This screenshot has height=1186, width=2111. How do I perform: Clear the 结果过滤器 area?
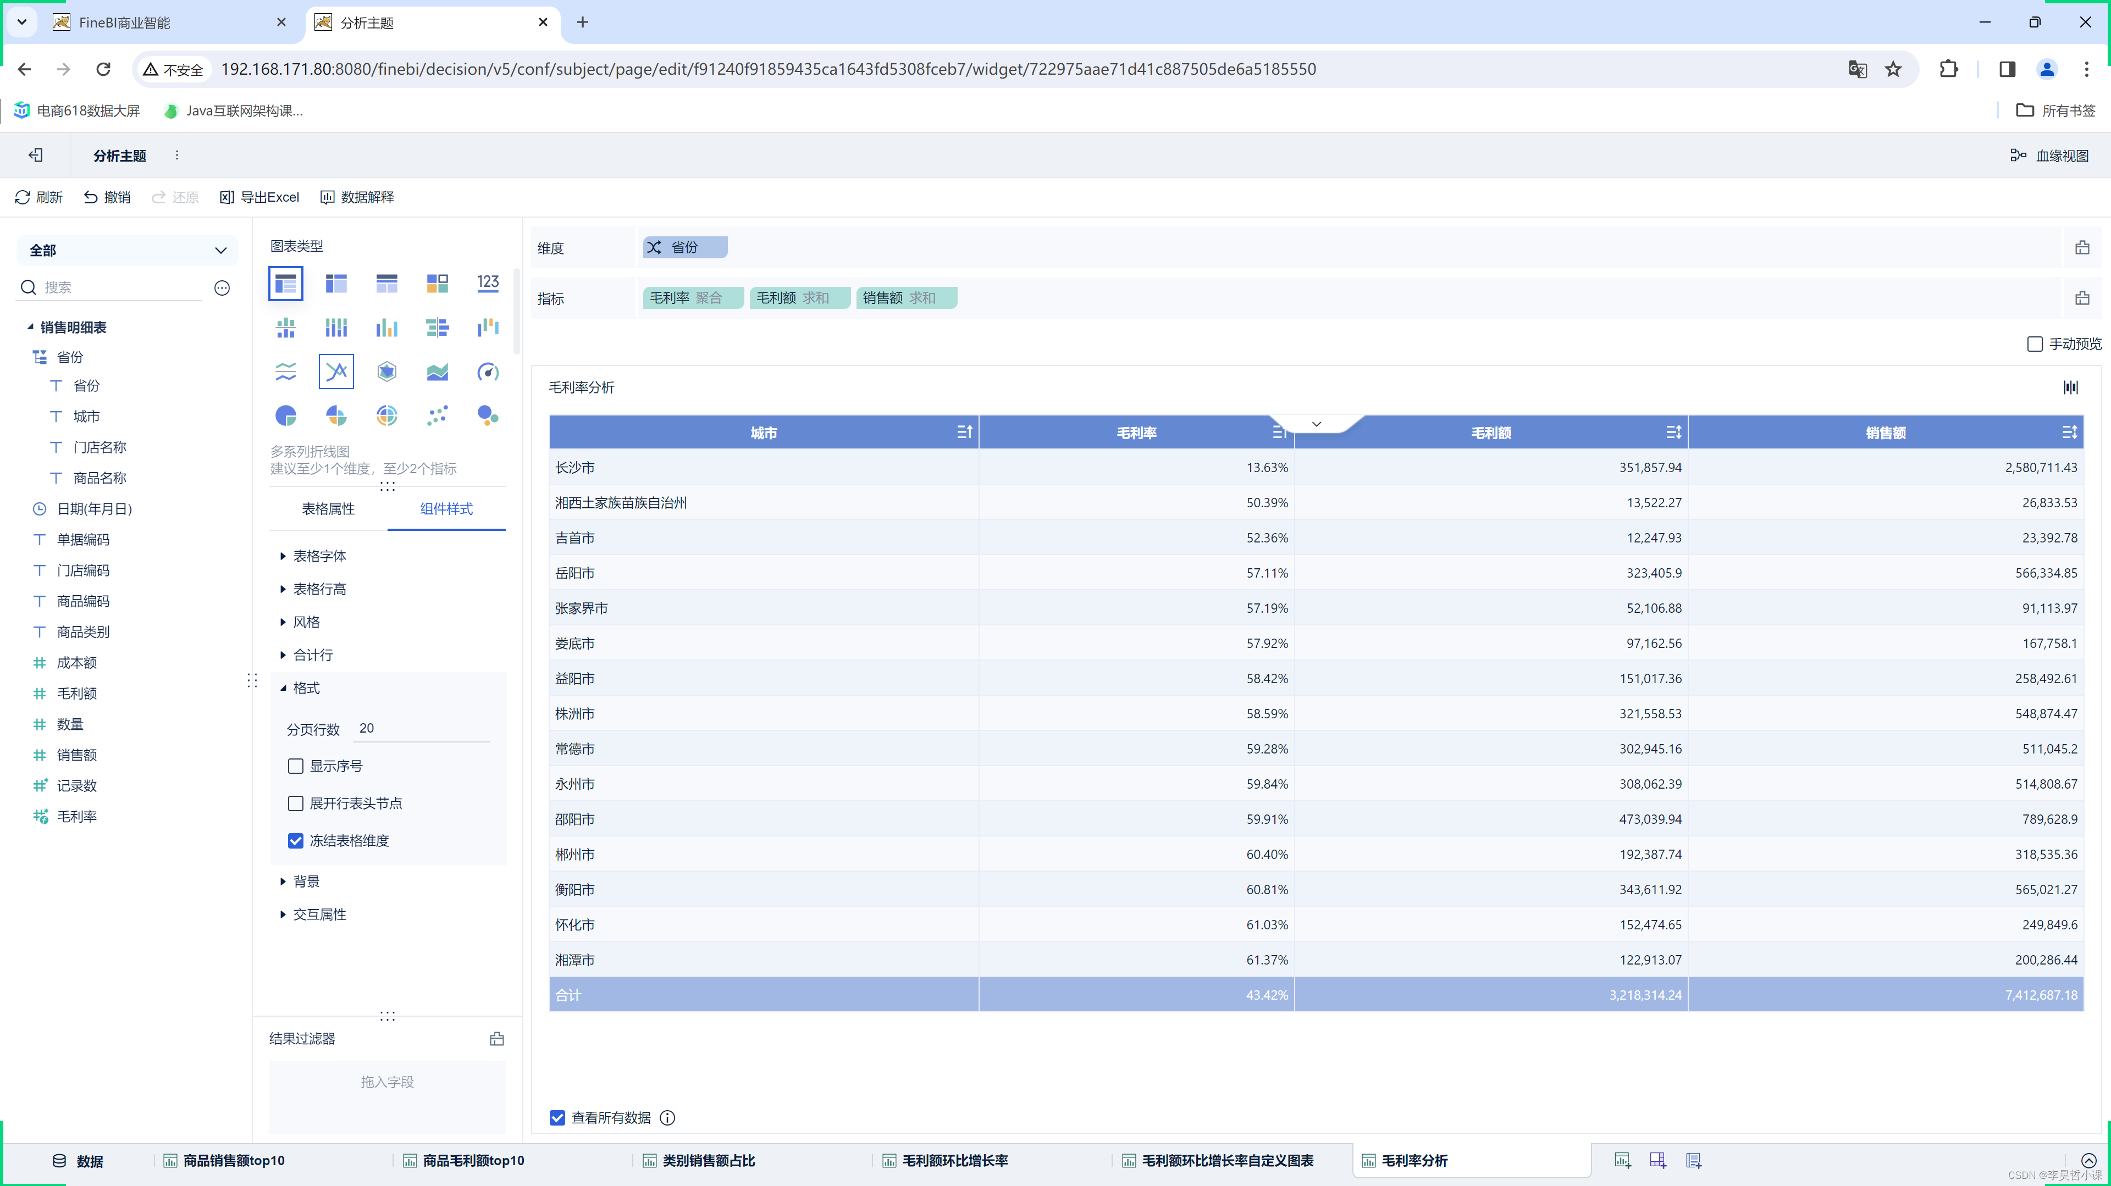[x=496, y=1039]
